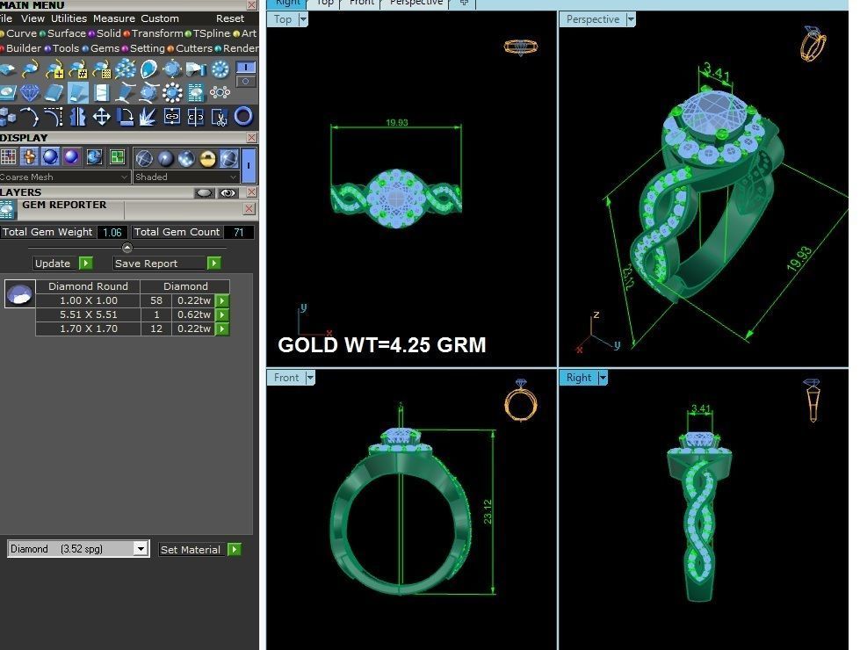Image resolution: width=860 pixels, height=650 pixels.
Task: Click the Explode burst tool icon
Action: 148,116
